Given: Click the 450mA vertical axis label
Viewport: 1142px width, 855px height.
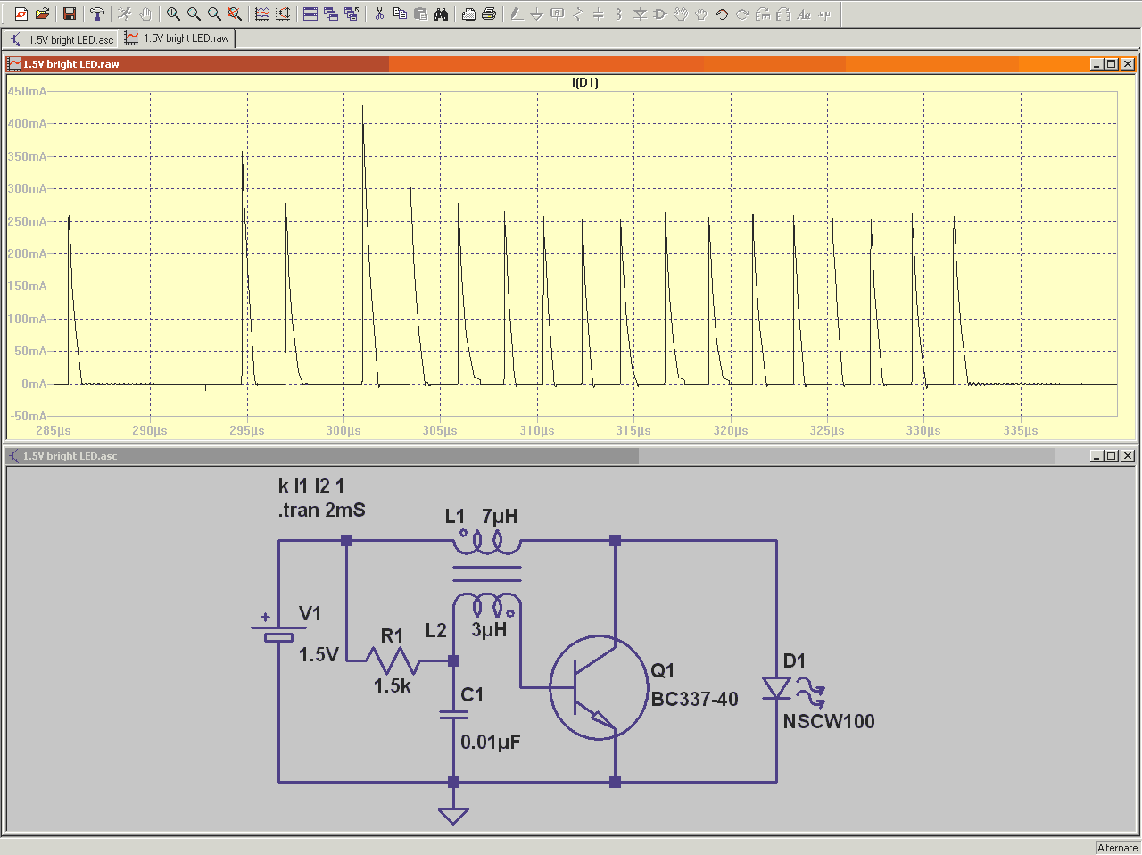Looking at the screenshot, I should tap(27, 91).
